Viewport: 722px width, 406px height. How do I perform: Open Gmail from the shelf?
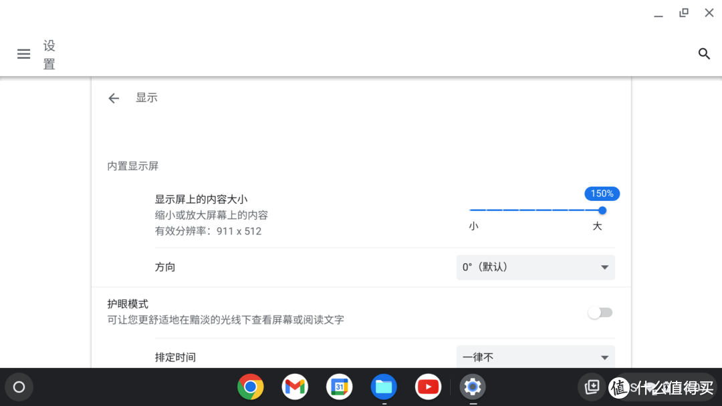pyautogui.click(x=294, y=387)
